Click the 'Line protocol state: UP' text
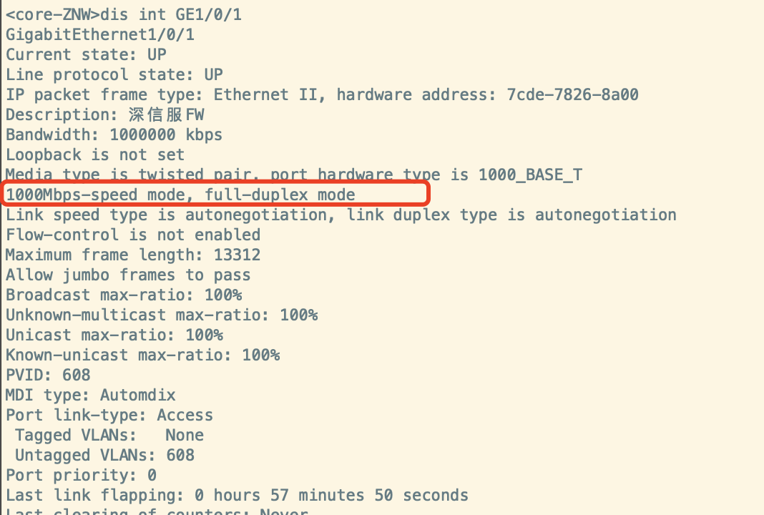Image resolution: width=764 pixels, height=515 pixels. [114, 74]
